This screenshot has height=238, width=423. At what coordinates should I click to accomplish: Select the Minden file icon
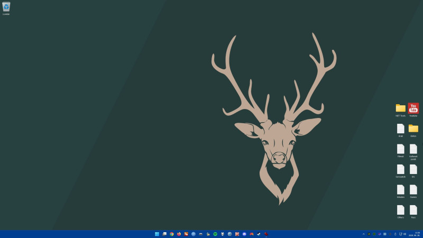tap(401, 191)
